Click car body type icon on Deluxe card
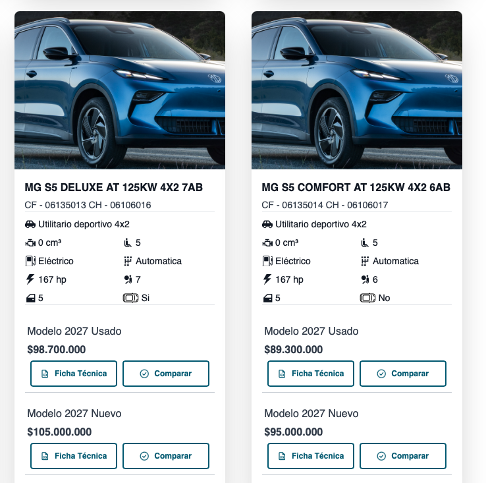Screen dimensions: 486x483 (30, 224)
